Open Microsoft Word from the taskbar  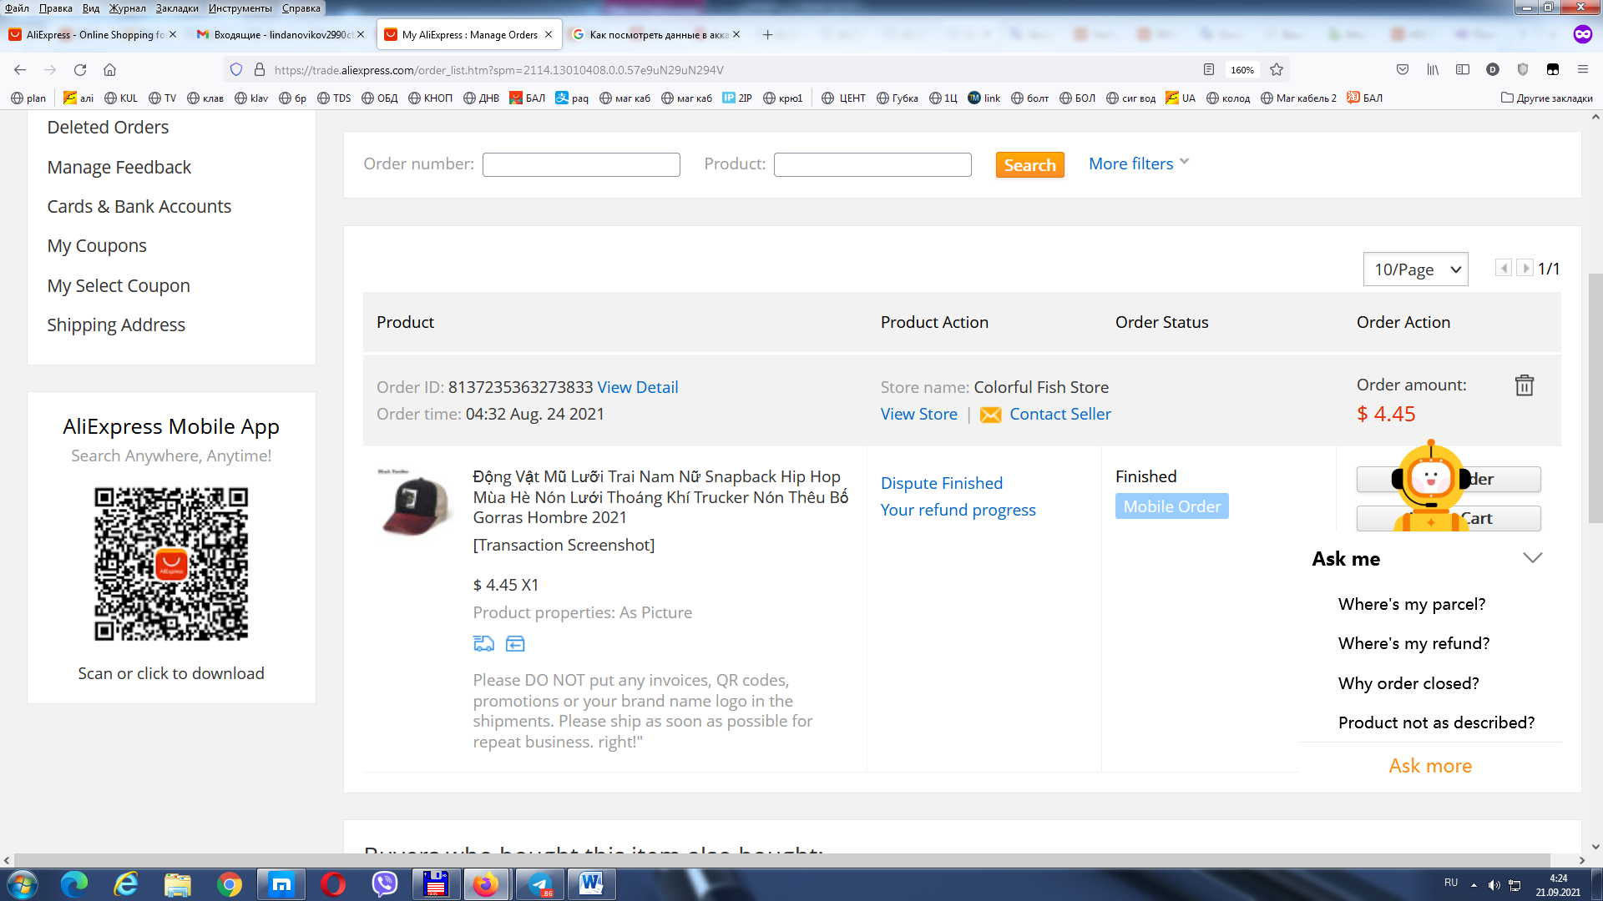591,884
